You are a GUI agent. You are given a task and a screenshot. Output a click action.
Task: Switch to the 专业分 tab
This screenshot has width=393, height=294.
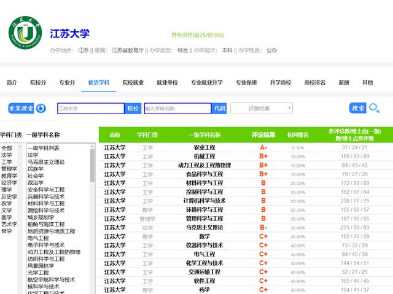point(67,82)
